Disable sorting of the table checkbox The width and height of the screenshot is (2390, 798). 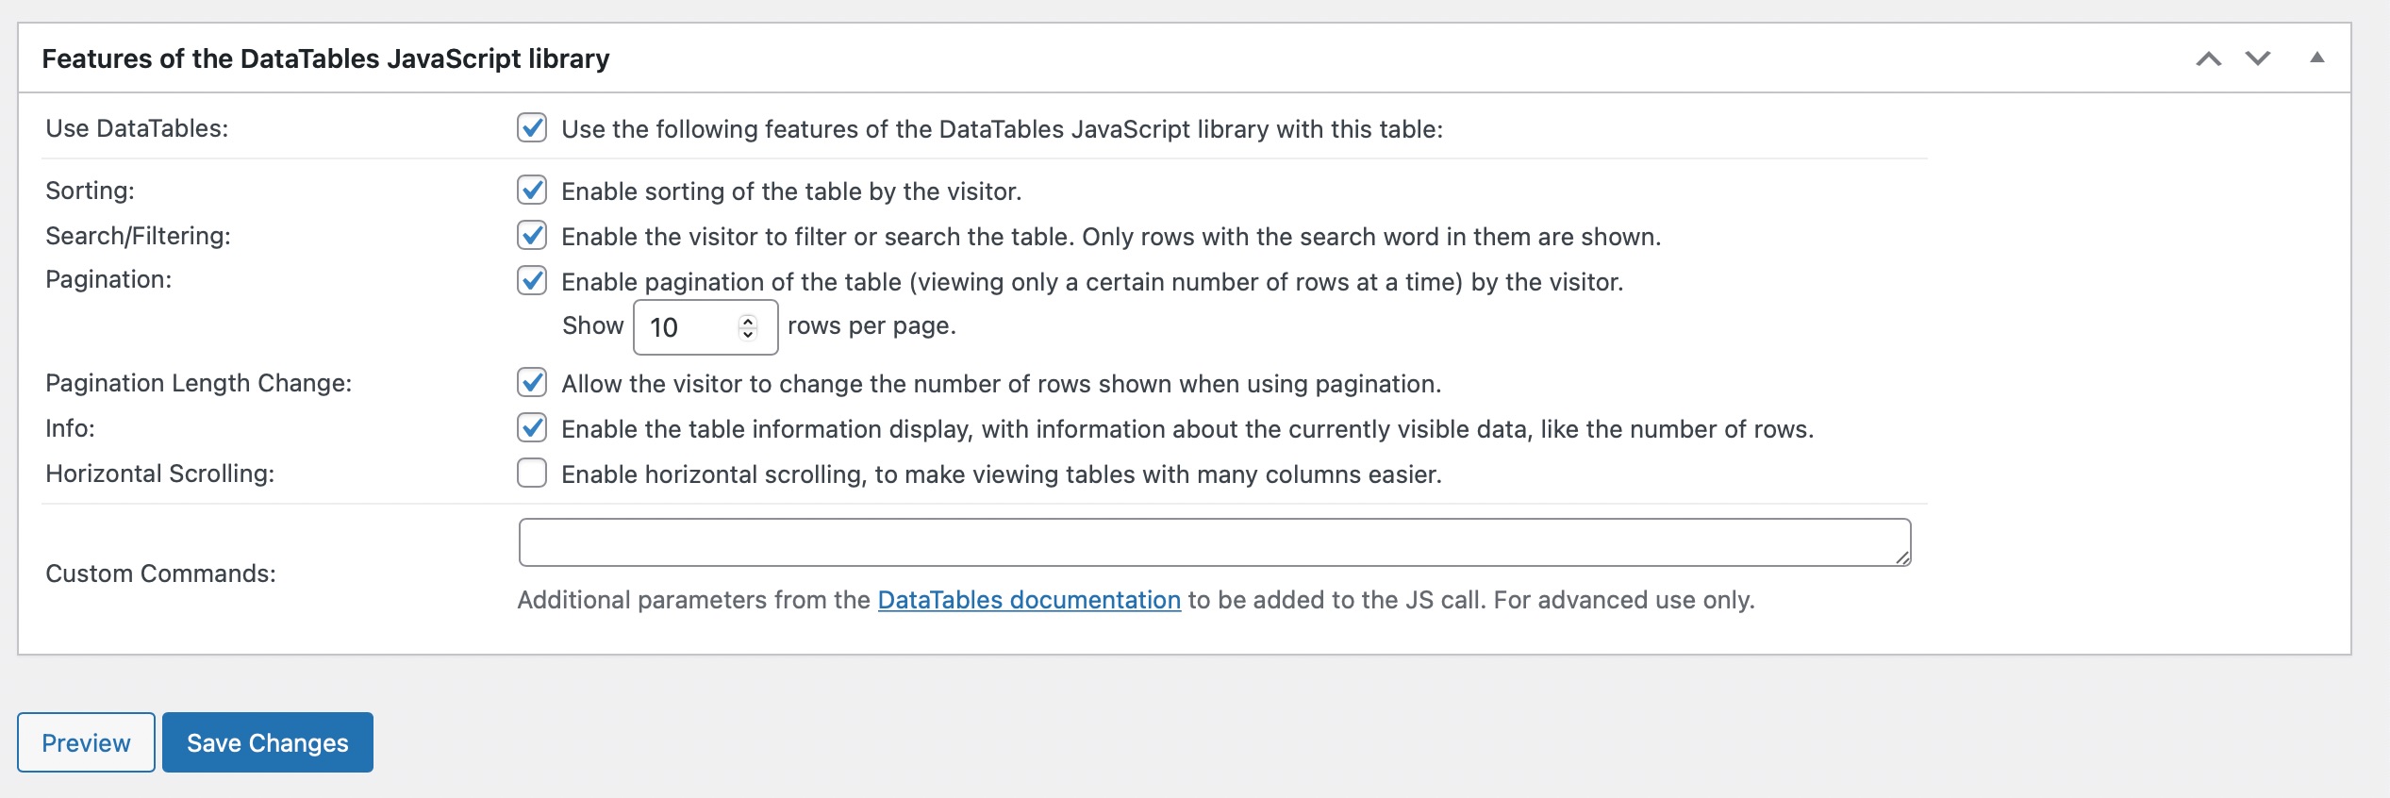point(532,190)
